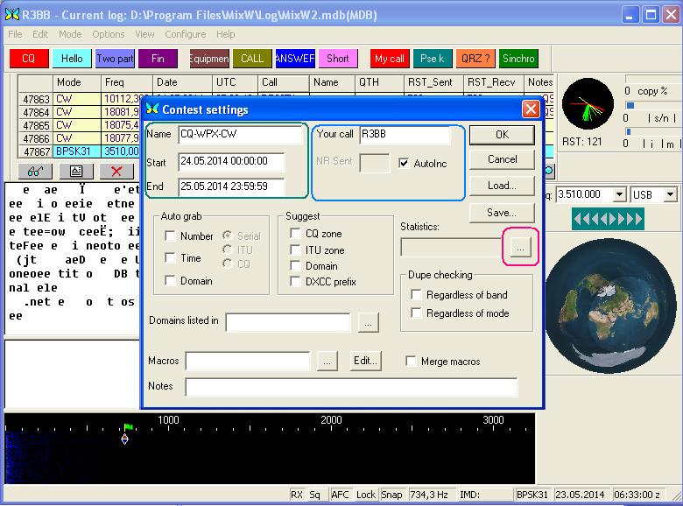683x506 pixels.
Task: Browse for Domains listed in file
Action: [368, 322]
